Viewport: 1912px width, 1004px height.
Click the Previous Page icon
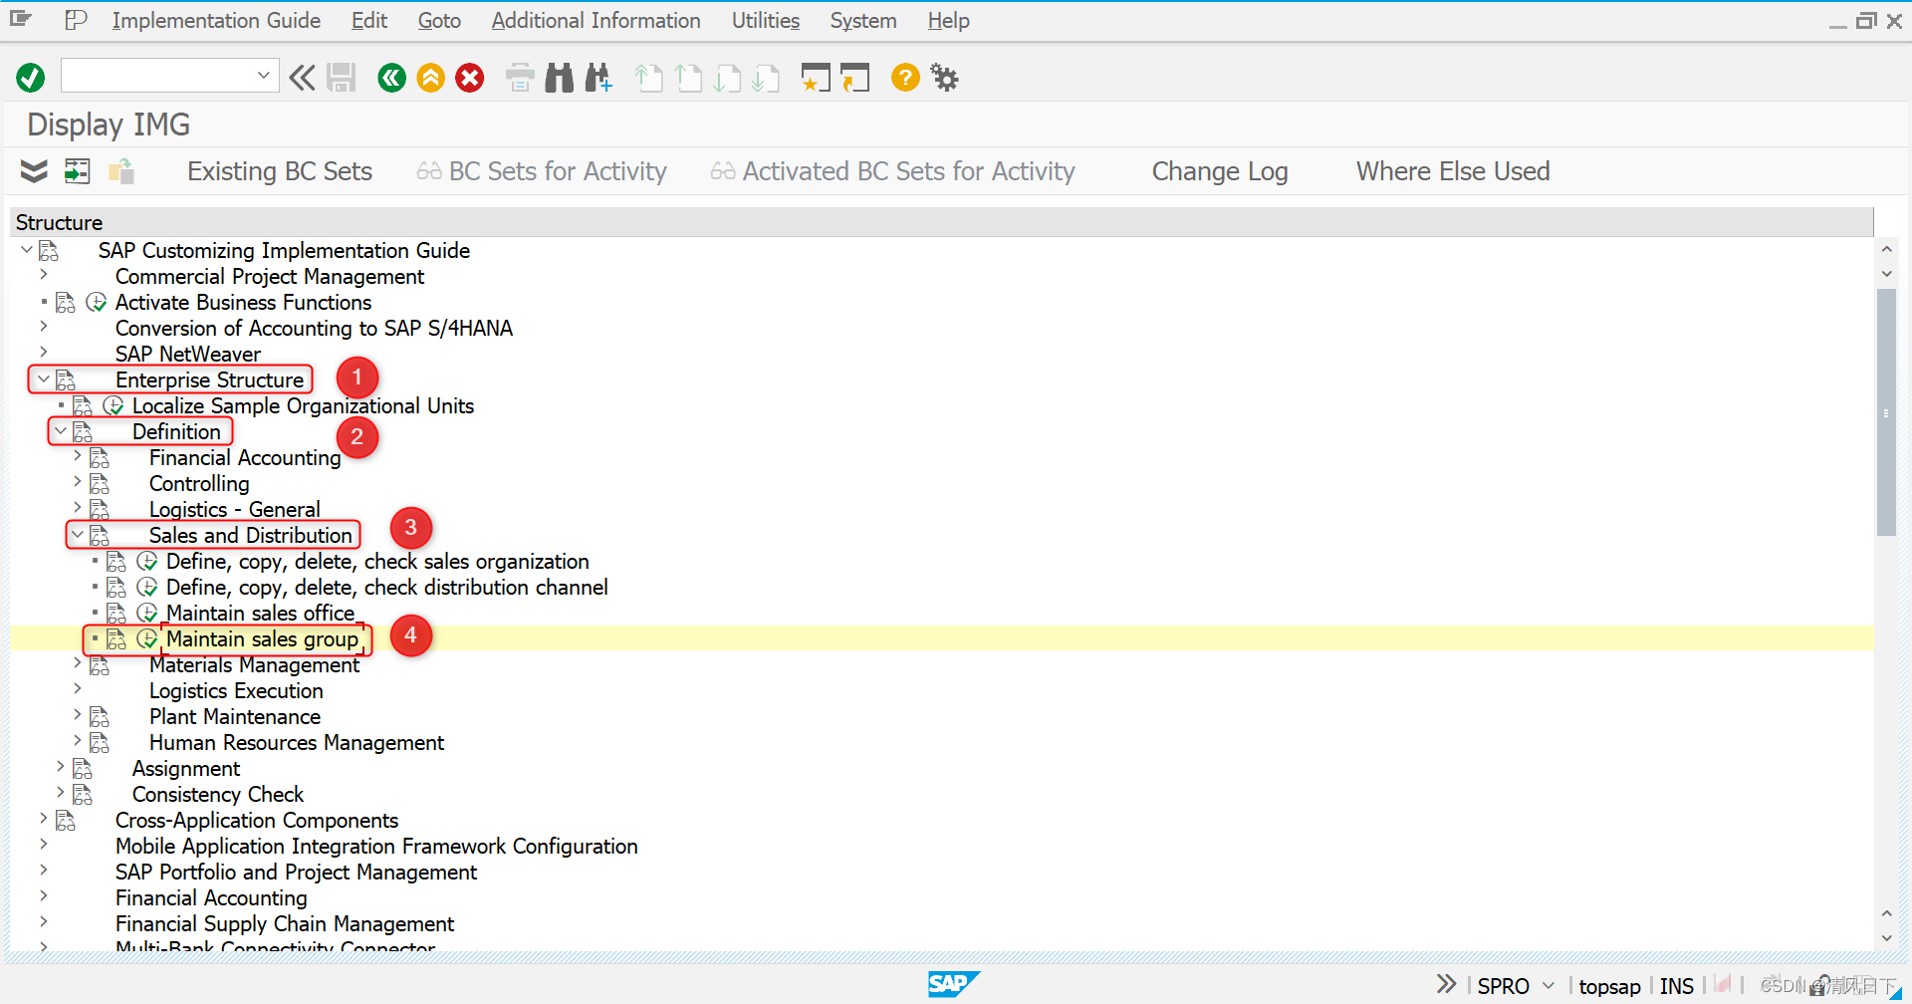coord(688,78)
